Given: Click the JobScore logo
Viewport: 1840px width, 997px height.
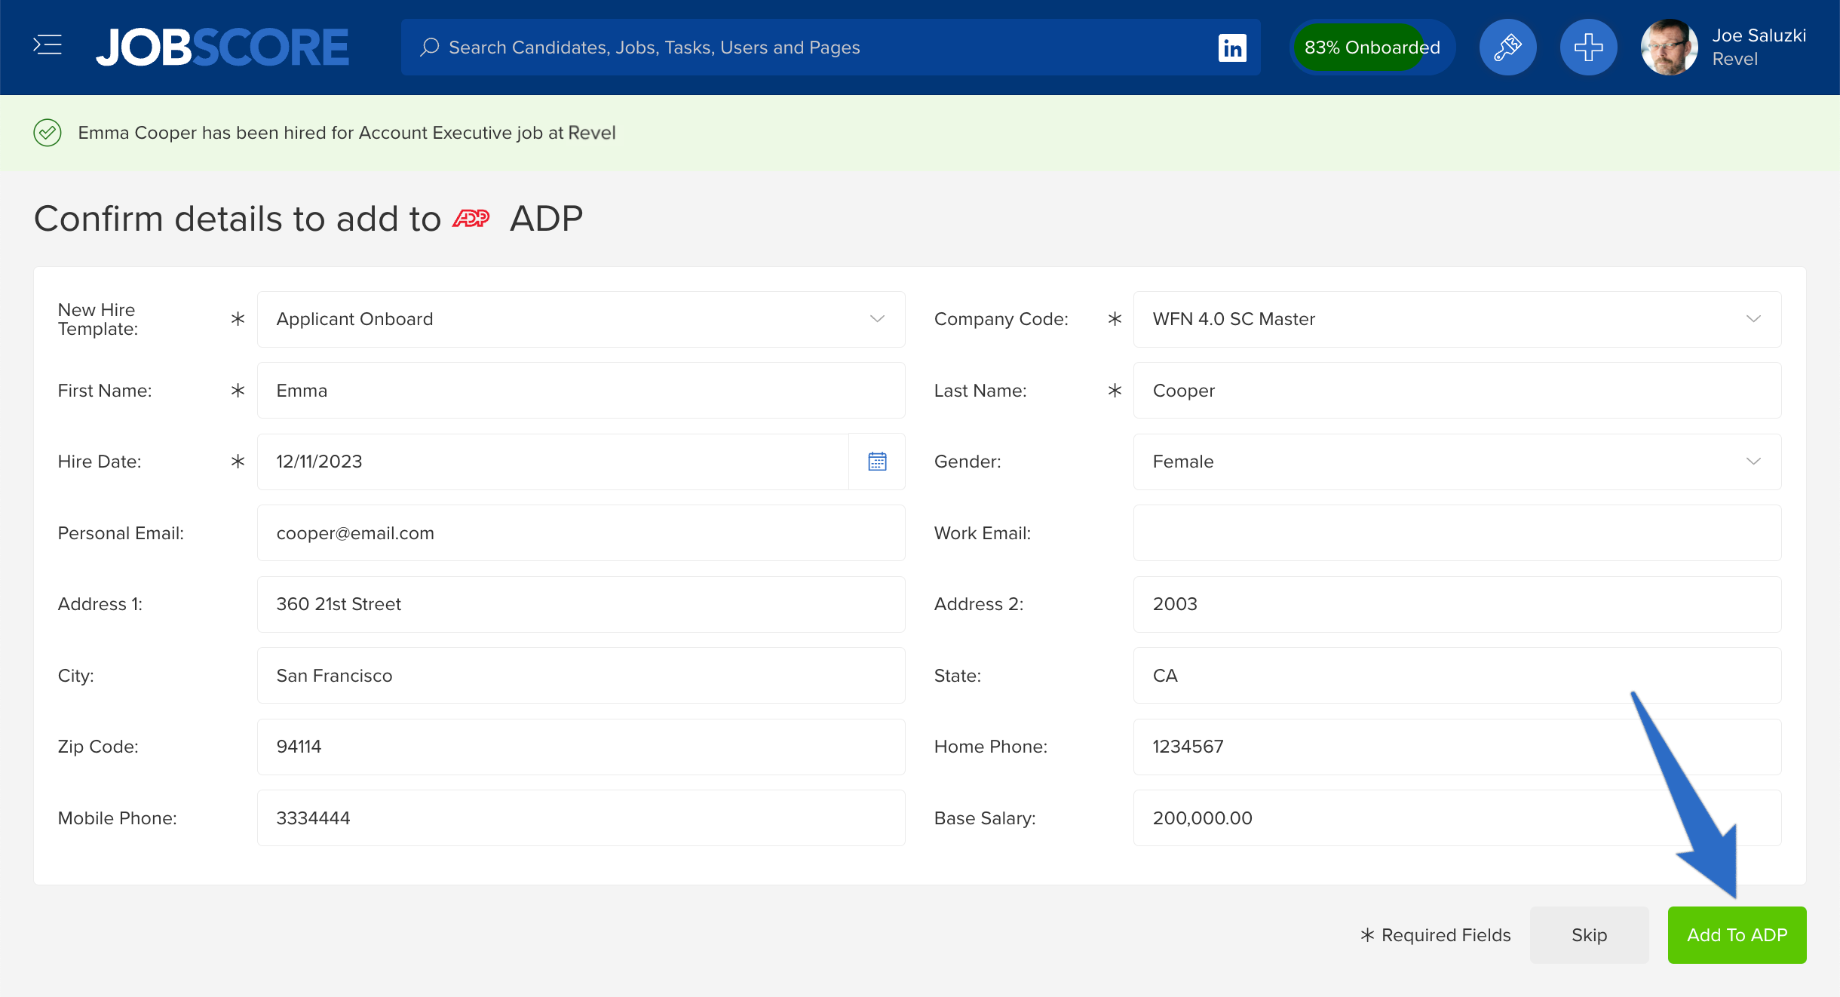Looking at the screenshot, I should [x=222, y=48].
